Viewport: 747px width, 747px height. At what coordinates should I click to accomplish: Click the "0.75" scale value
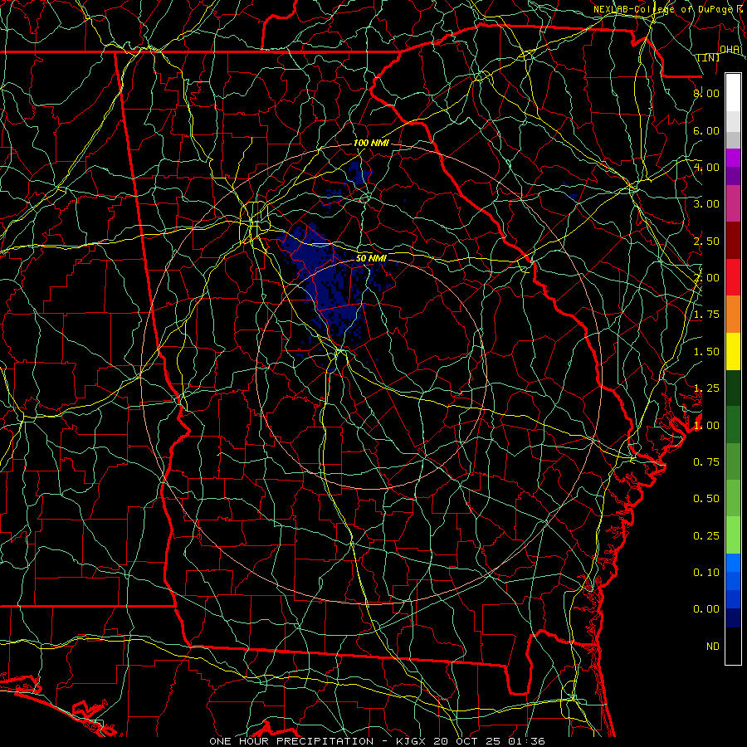click(x=706, y=462)
